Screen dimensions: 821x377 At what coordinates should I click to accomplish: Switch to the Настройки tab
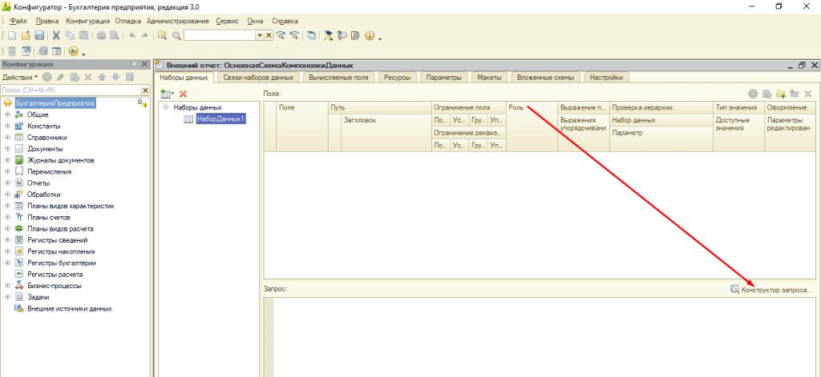[x=606, y=78]
